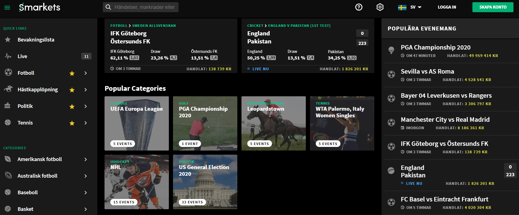The image size is (519, 215).
Task: Click the LOGGA IN button
Action: click(x=447, y=7)
